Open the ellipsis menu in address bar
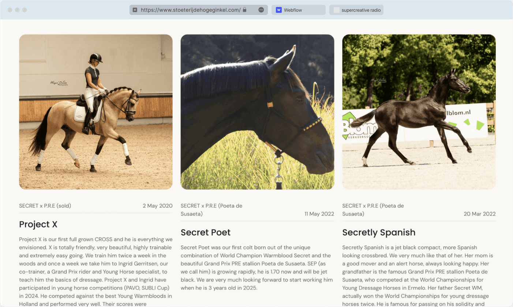513x307 pixels. pos(261,10)
